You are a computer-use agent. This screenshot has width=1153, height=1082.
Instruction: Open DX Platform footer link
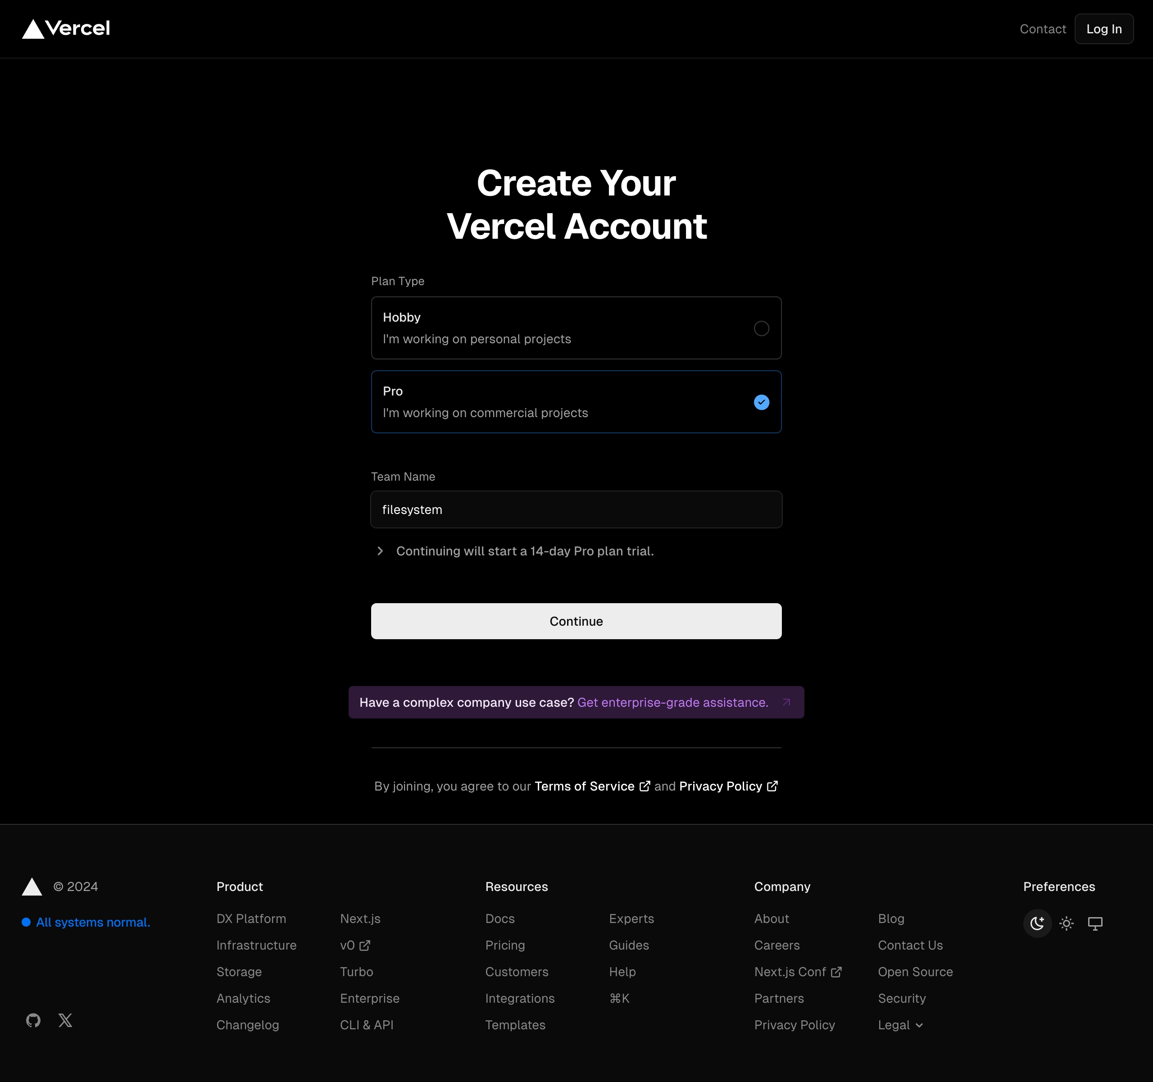click(x=251, y=919)
